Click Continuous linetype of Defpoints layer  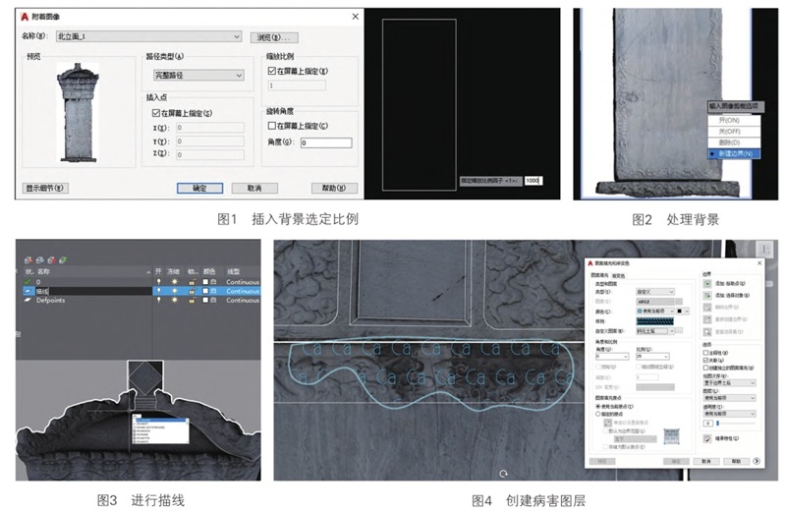[x=242, y=300]
